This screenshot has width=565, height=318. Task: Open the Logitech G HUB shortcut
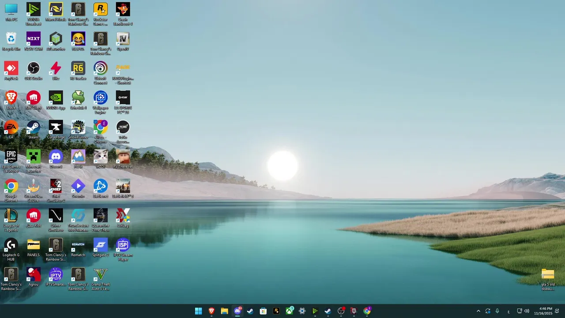(11, 250)
